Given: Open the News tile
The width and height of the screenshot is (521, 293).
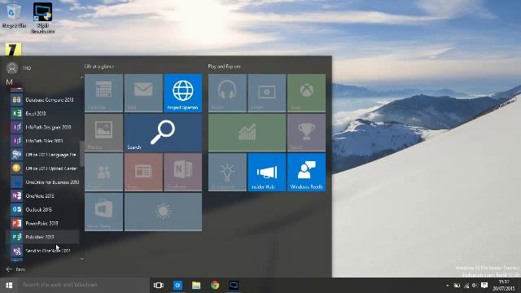Looking at the screenshot, I should (x=143, y=172).
